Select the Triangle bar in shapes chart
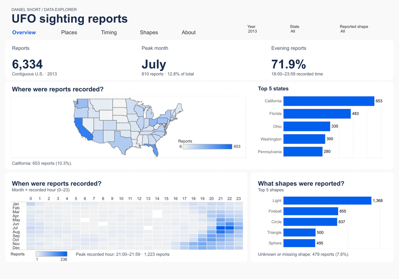Image resolution: width=399 pixels, height=279 pixels. click(x=299, y=232)
